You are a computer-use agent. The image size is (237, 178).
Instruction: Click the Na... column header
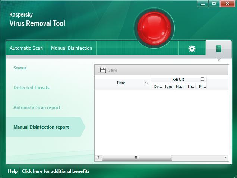[179, 87]
